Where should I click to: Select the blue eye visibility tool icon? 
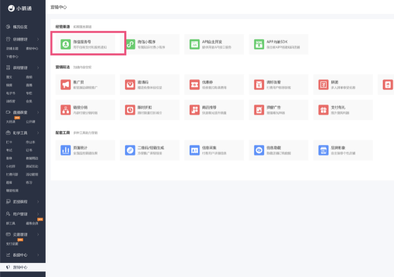[x=259, y=150]
